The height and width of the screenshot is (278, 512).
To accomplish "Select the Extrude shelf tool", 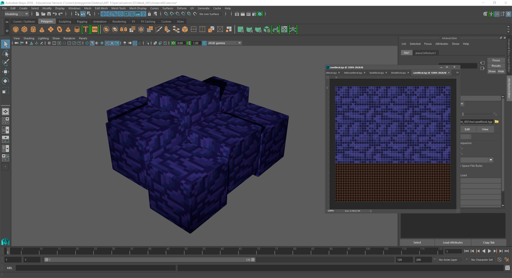I will tap(167, 29).
